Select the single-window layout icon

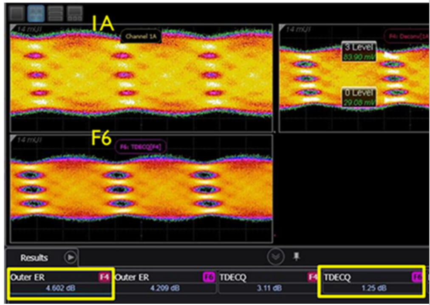tap(17, 14)
